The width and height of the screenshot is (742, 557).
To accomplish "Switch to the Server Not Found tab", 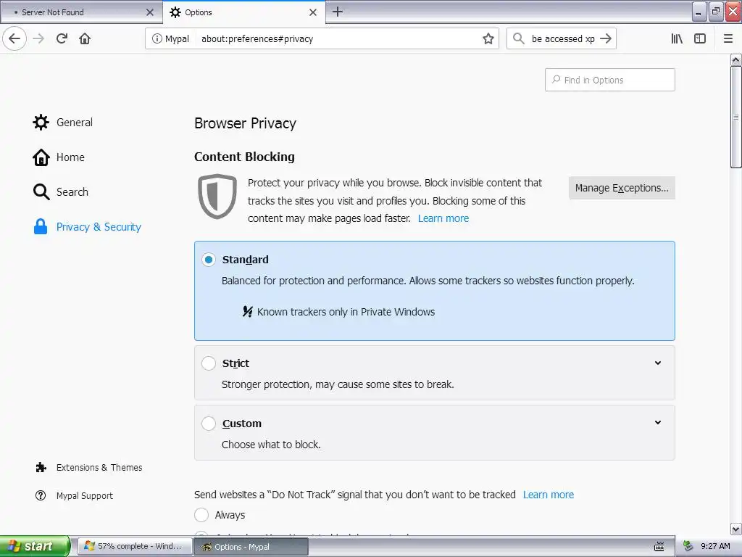I will click(x=80, y=12).
